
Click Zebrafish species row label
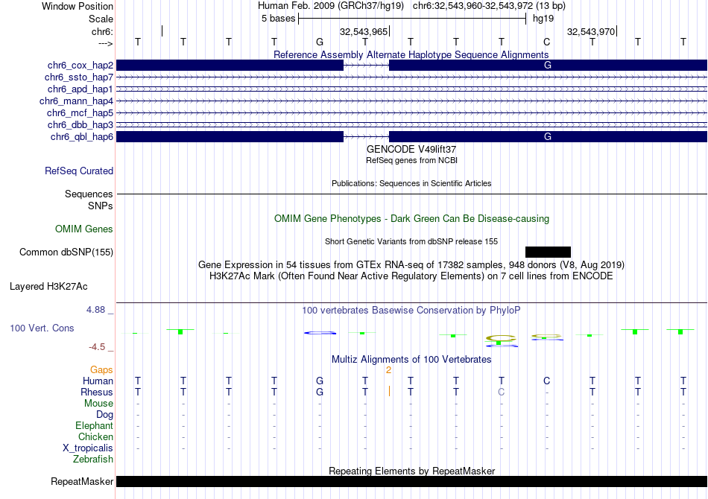click(93, 460)
